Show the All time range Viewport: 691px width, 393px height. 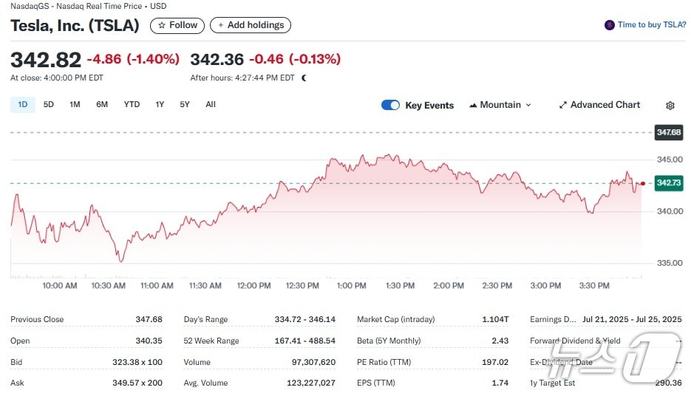point(211,104)
